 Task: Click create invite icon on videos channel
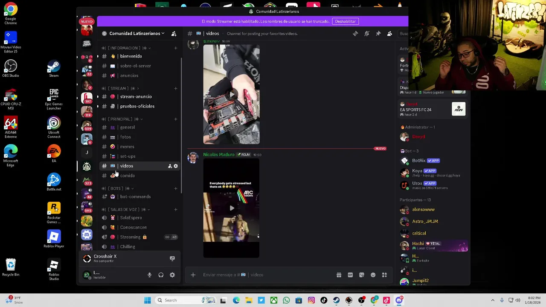click(x=170, y=166)
